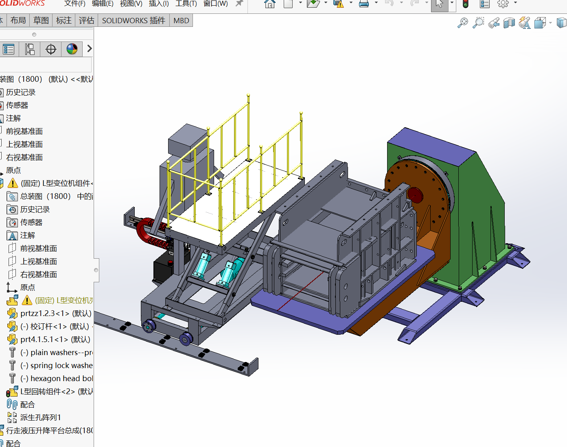The height and width of the screenshot is (447, 567).
Task: Open the View Orientation dropdown arrow
Action: click(550, 23)
